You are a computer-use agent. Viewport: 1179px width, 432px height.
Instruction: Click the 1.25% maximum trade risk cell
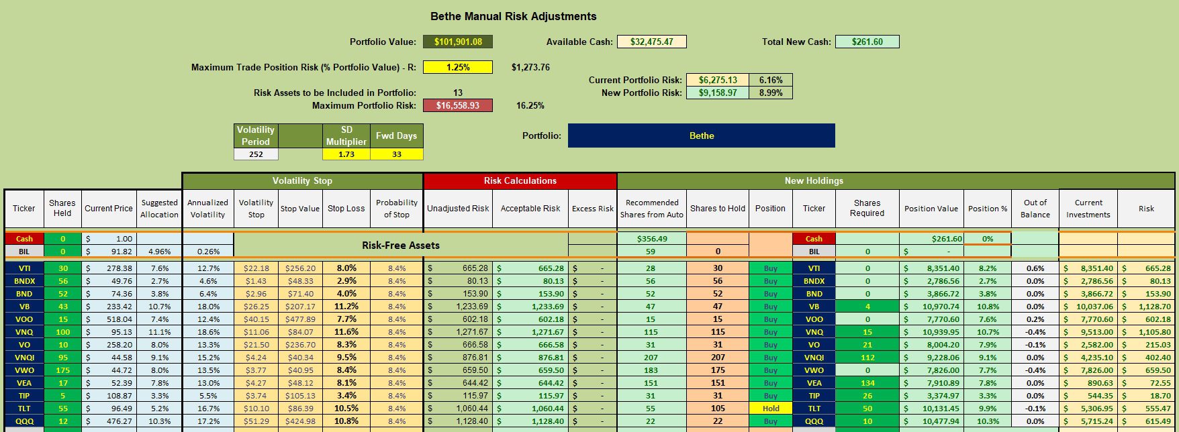458,67
